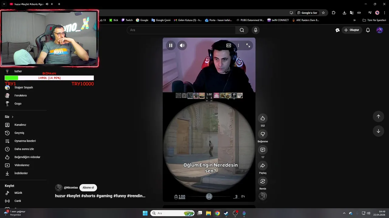Go to the next Short with down arrow
389x218 pixels.
tap(378, 131)
